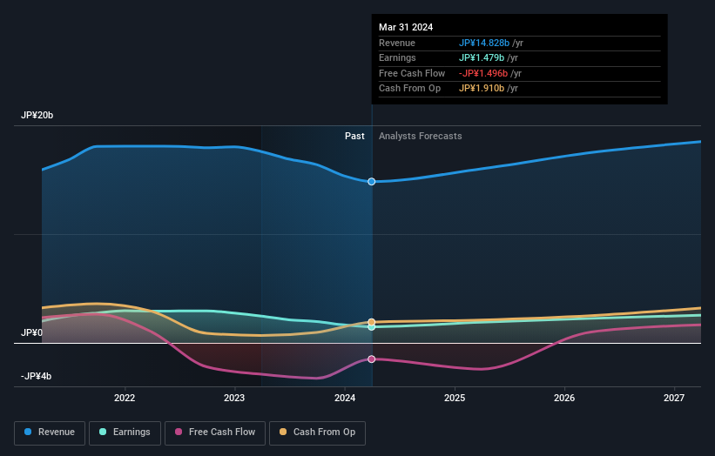Click the Free Cash Flow label in tooltip
Viewport: 715px width, 456px height.
click(x=412, y=73)
